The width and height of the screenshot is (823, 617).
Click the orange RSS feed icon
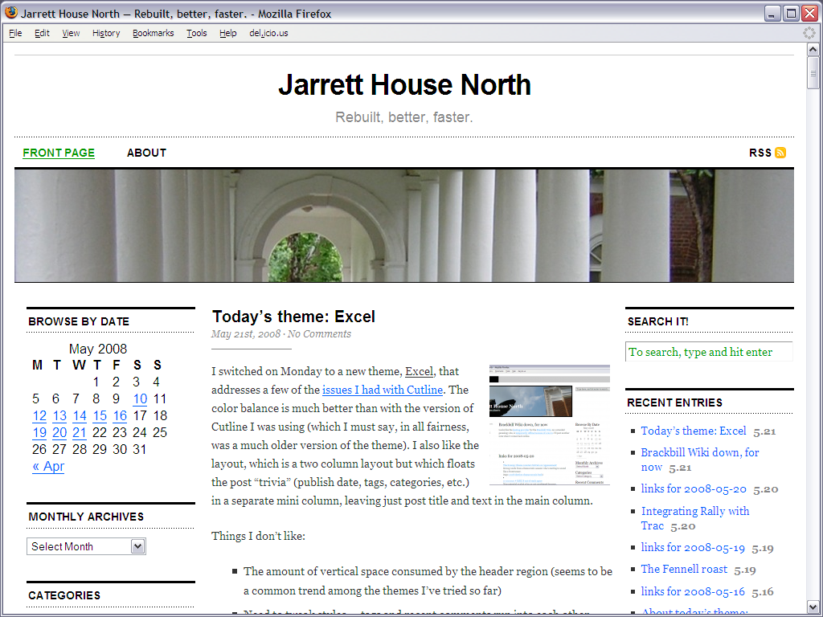[780, 153]
